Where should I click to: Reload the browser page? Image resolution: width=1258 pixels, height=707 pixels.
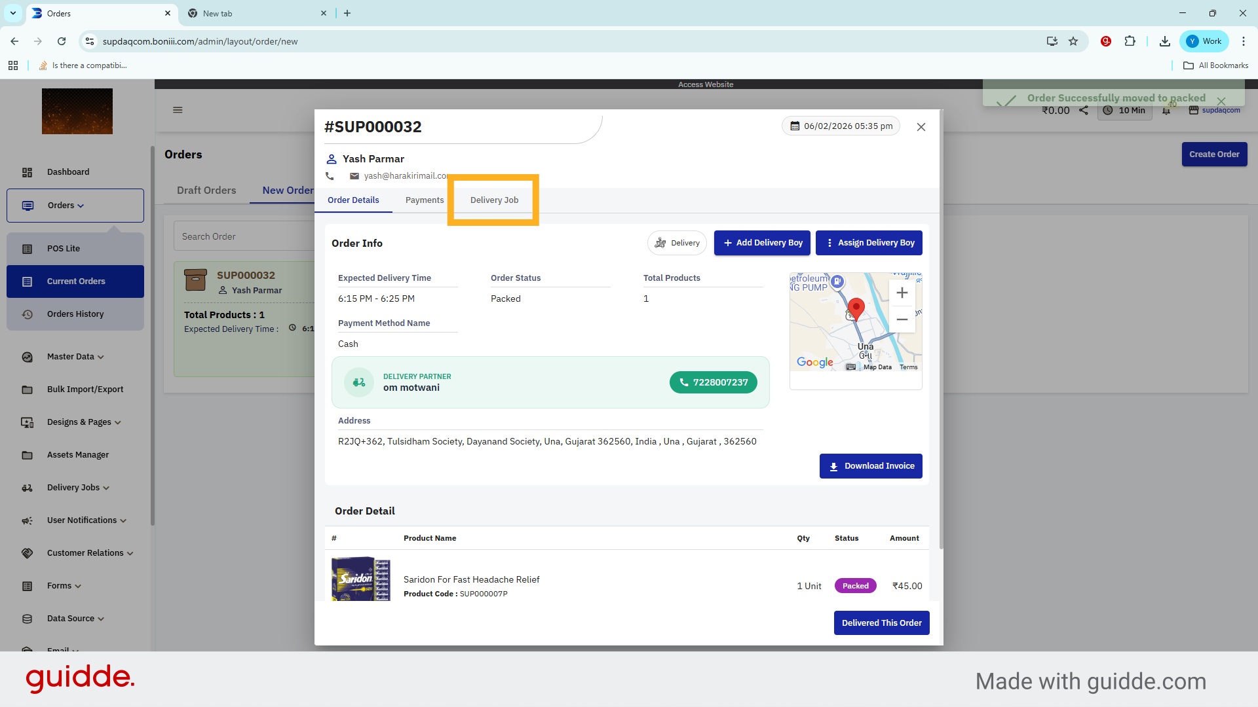click(62, 41)
